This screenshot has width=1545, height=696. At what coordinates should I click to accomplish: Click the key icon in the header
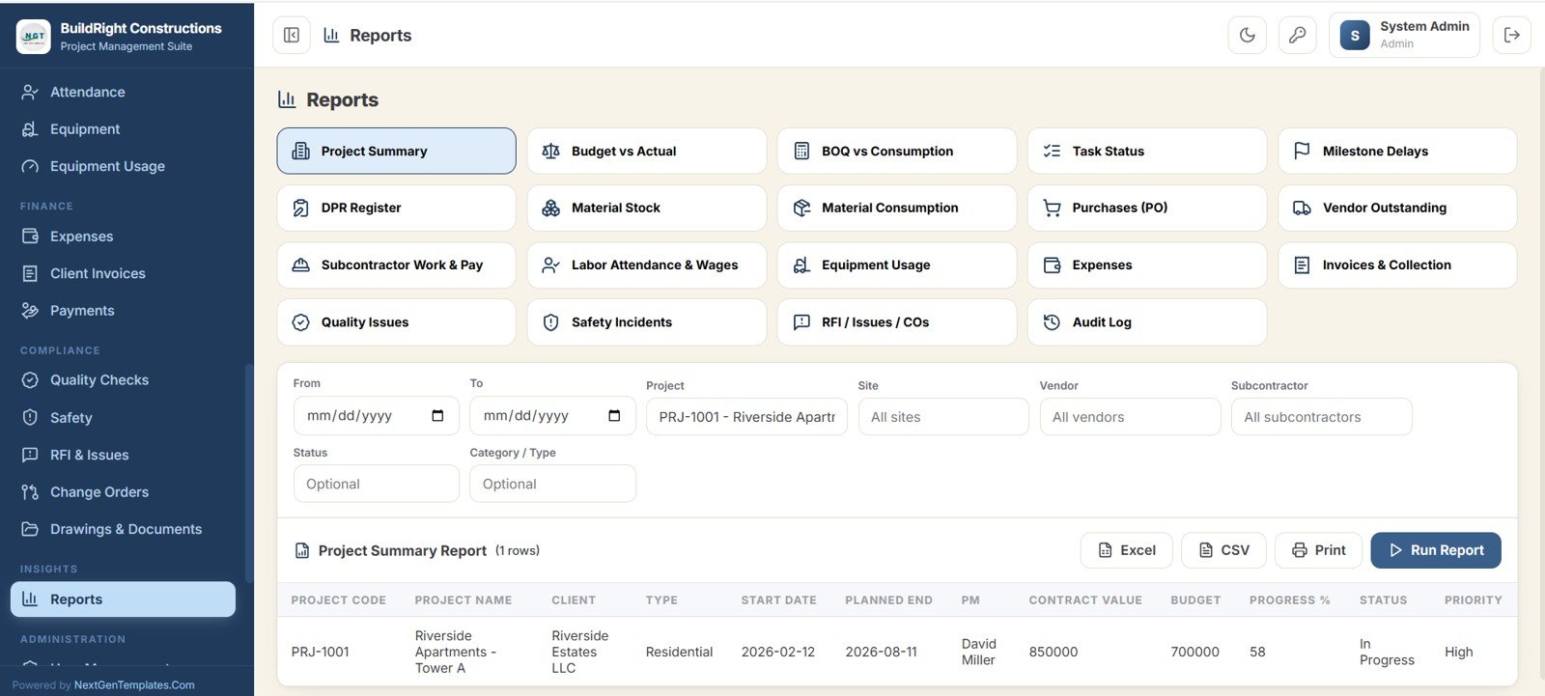point(1298,36)
